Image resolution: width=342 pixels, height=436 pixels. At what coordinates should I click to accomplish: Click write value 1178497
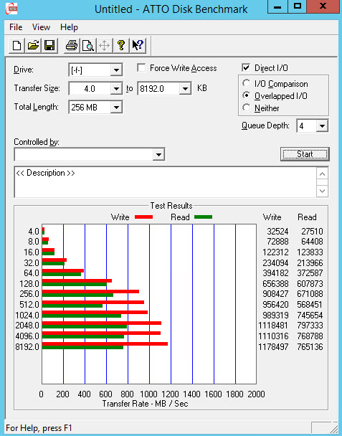(273, 347)
